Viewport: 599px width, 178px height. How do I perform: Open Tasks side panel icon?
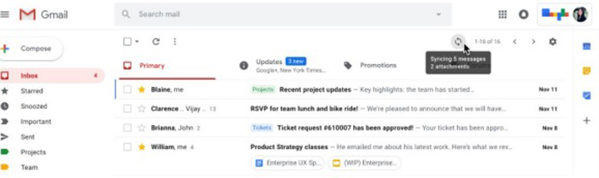(x=587, y=95)
